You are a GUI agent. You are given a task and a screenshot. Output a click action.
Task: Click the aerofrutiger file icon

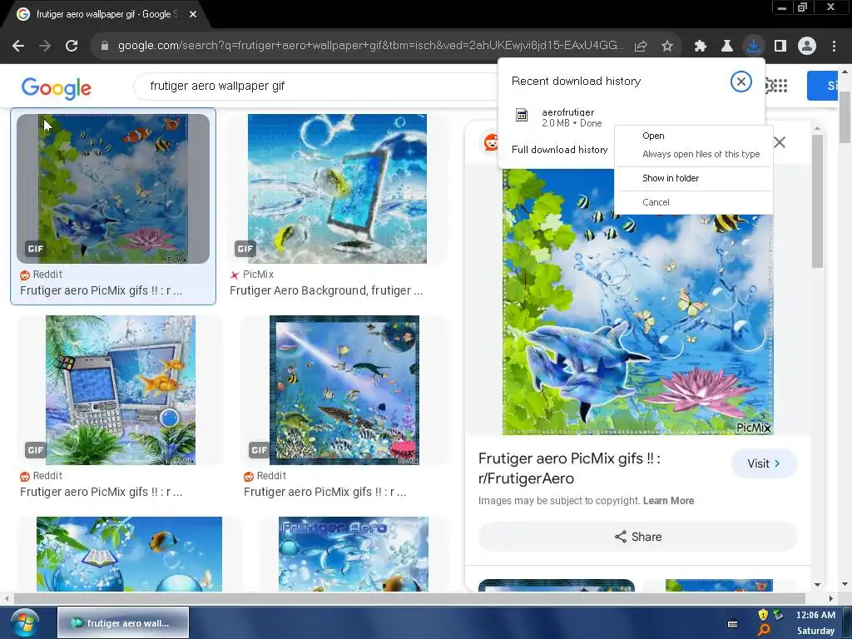tap(522, 115)
